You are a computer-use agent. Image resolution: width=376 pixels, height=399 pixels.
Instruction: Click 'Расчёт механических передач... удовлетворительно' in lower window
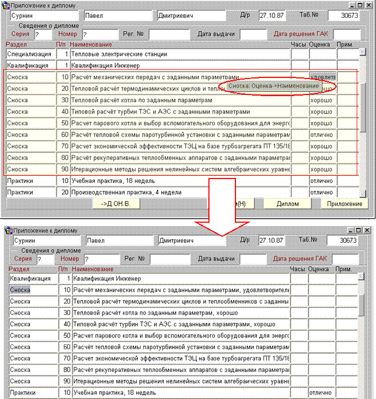tap(181, 290)
